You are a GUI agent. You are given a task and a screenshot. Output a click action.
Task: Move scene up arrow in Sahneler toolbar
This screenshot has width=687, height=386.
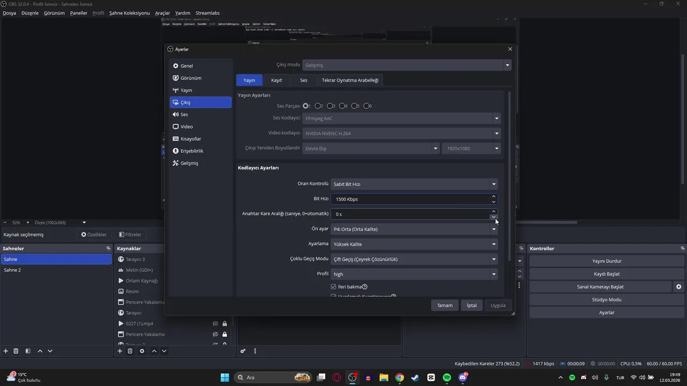[x=40, y=351]
